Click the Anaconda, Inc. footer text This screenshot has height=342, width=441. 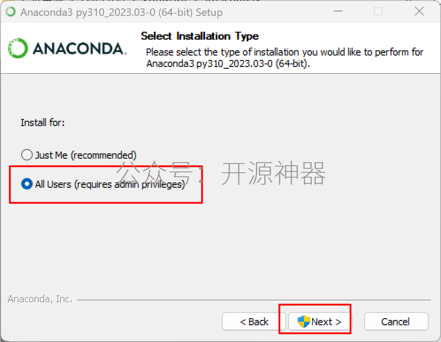tap(40, 299)
